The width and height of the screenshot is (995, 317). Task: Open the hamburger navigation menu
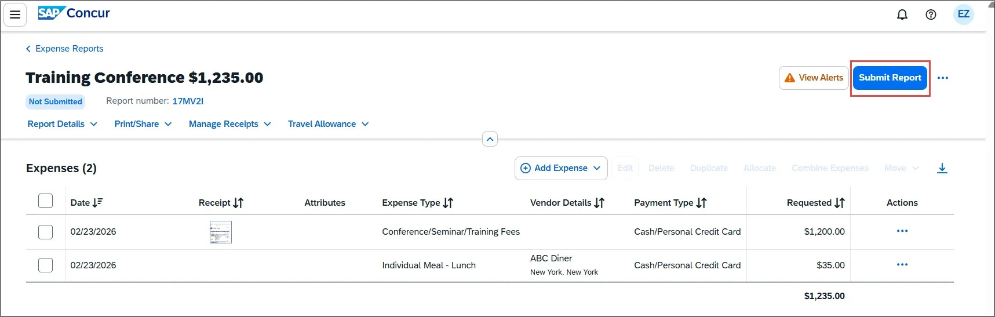click(15, 14)
